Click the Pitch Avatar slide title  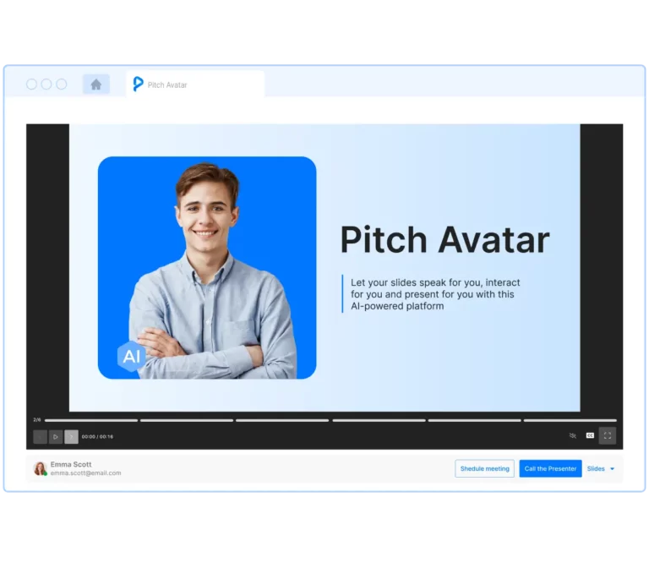coord(445,240)
